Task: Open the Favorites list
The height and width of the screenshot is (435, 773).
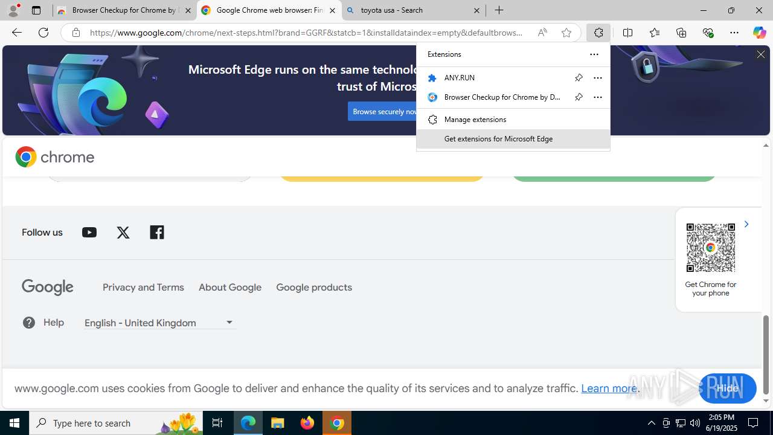Action: click(654, 33)
